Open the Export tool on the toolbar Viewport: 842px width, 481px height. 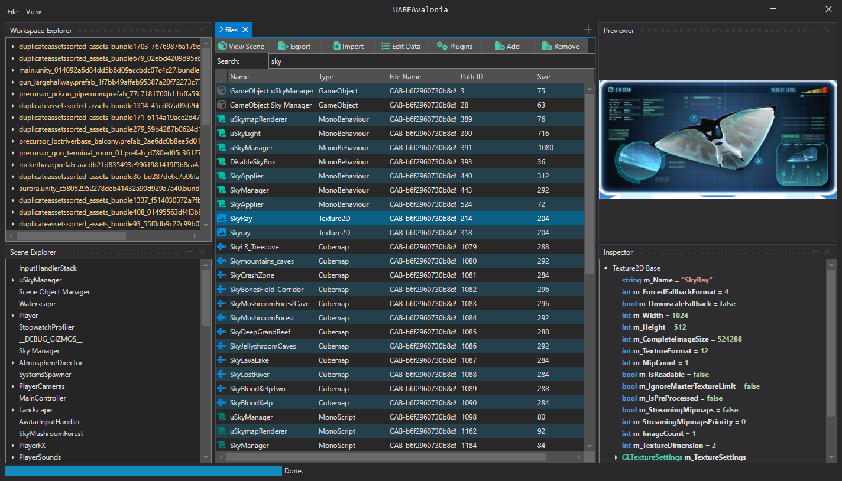pyautogui.click(x=294, y=45)
